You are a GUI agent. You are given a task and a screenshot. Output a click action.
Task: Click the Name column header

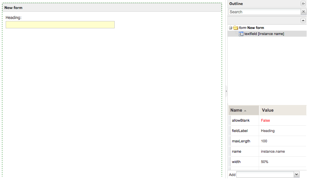click(x=236, y=110)
